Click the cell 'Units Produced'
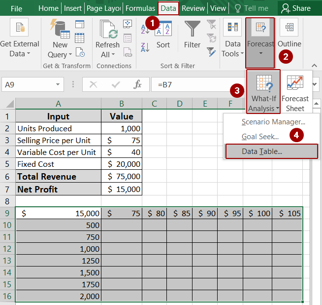This screenshot has height=305, width=322. [58, 128]
